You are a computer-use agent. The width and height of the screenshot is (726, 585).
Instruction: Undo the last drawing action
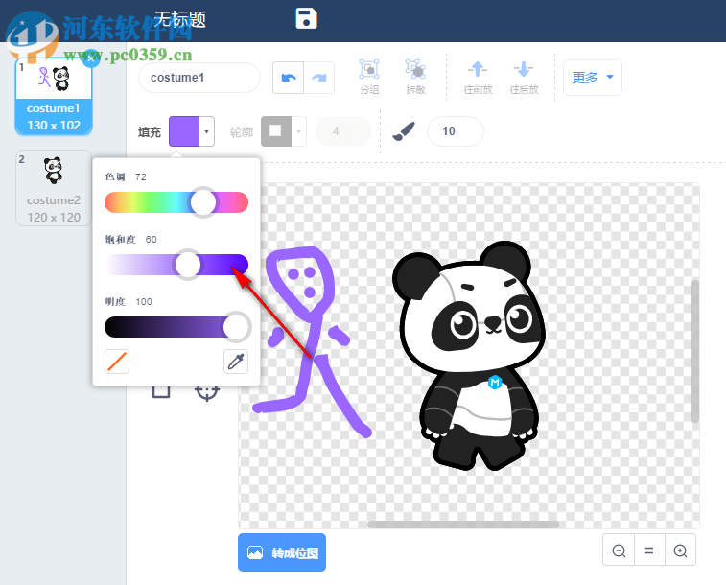tap(289, 78)
